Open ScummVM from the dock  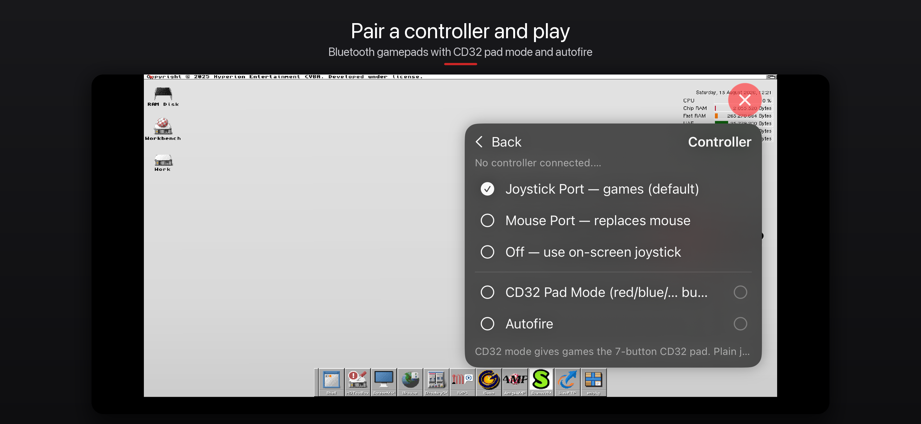(541, 382)
